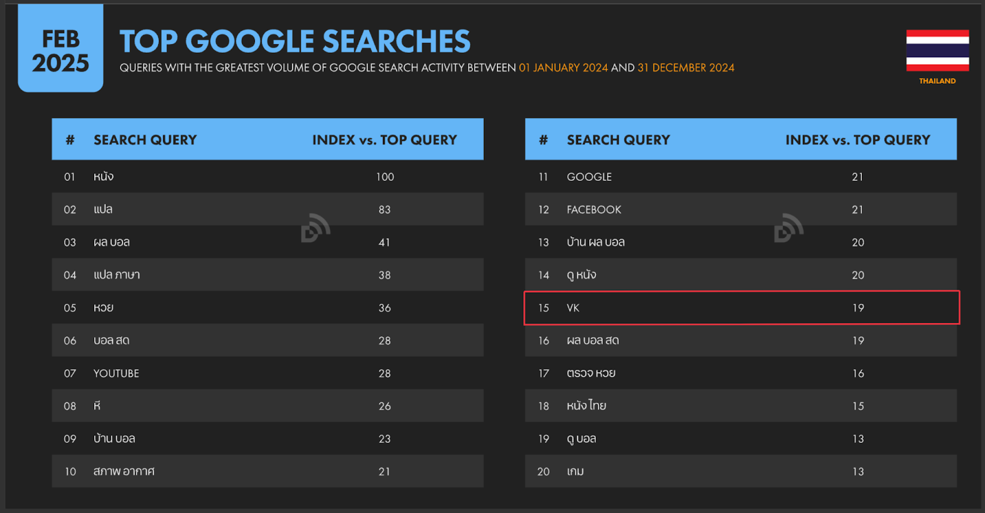Select rank number 20 in the right table
This screenshot has width=985, height=513.
tap(543, 472)
